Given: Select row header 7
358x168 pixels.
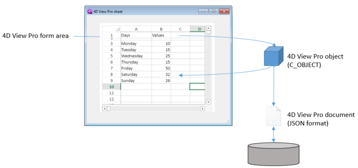Looking at the screenshot, I should (x=111, y=68).
